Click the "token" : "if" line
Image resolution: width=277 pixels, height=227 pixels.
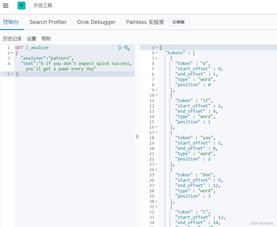tap(194, 101)
